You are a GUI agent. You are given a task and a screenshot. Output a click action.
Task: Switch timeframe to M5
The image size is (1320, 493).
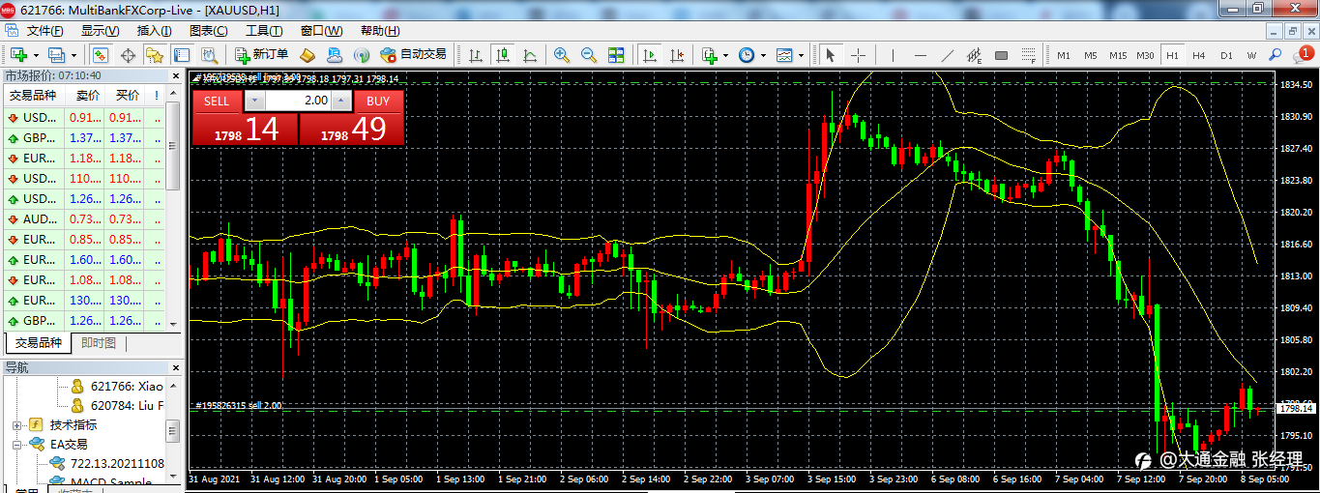tap(1091, 55)
